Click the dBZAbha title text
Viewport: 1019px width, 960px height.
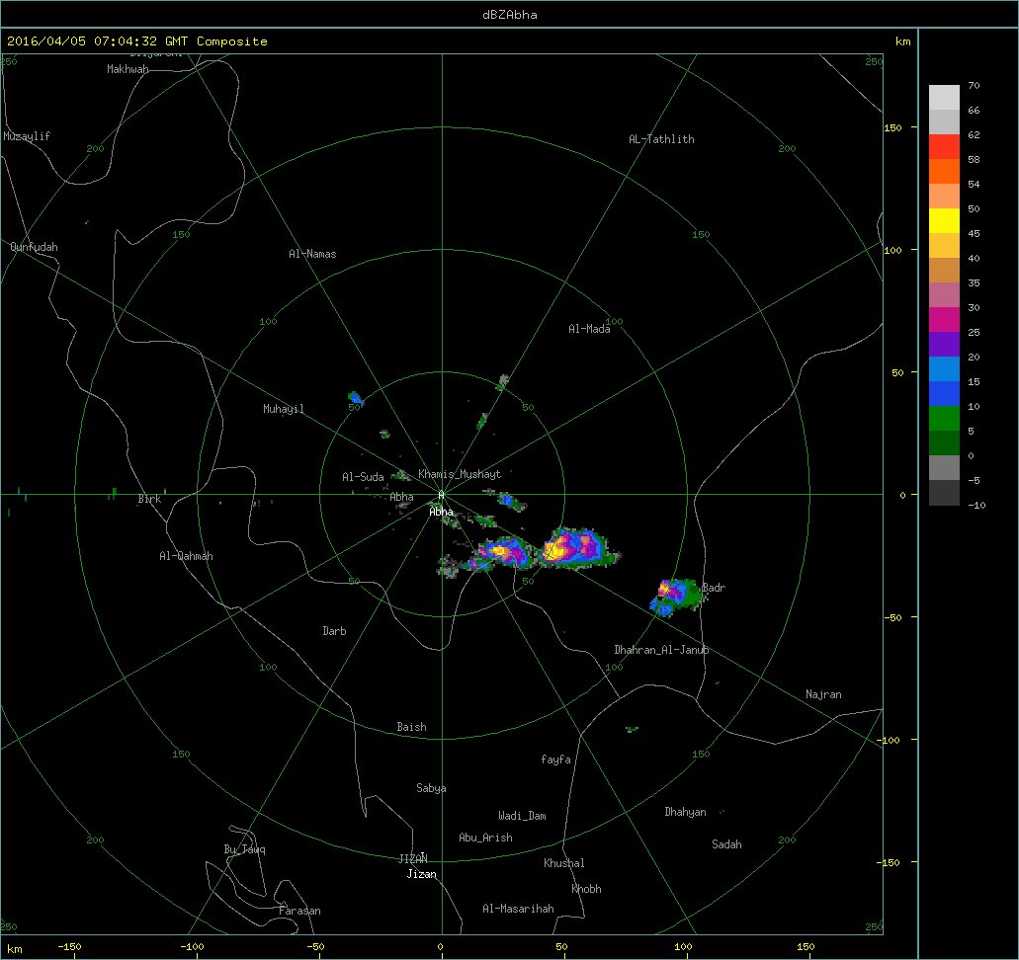point(510,14)
